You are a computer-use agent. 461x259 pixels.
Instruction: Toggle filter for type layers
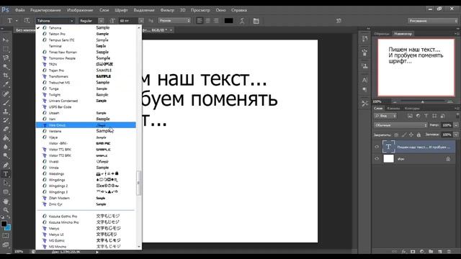[x=426, y=116]
